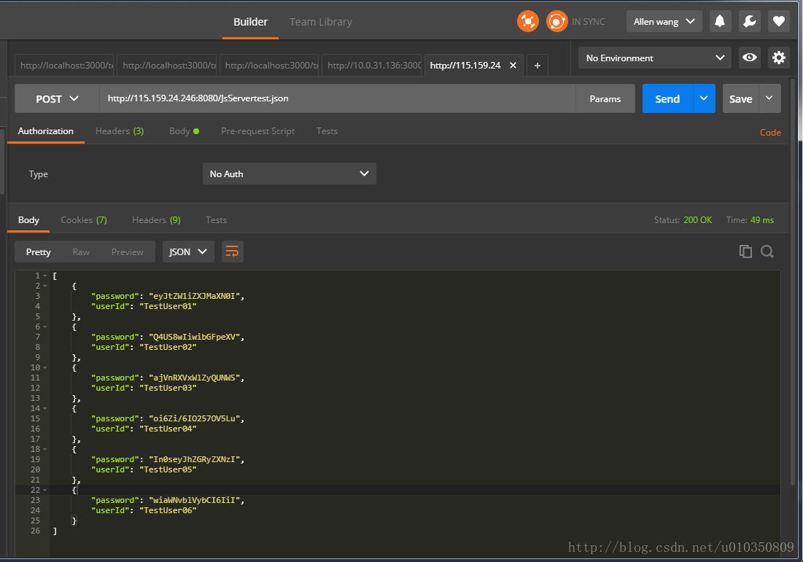Open the No Environment dropdown
803x562 pixels.
tap(655, 58)
